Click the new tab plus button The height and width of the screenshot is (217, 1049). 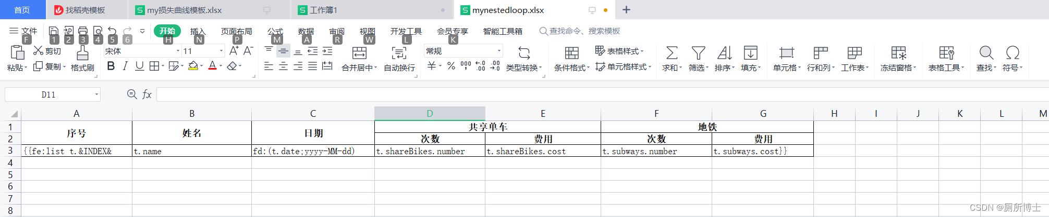(626, 10)
